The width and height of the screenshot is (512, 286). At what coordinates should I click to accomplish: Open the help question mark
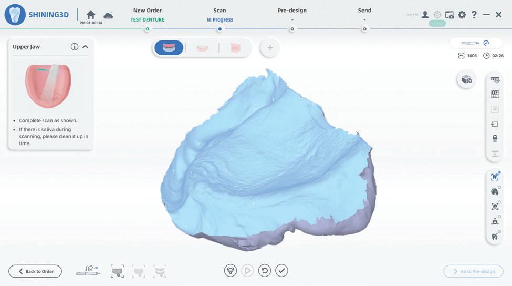coord(474,15)
